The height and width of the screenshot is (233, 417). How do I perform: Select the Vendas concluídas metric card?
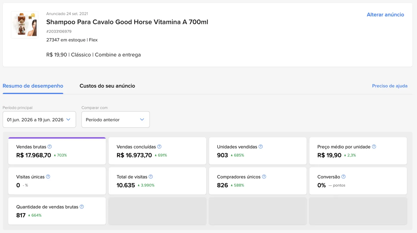click(157, 151)
